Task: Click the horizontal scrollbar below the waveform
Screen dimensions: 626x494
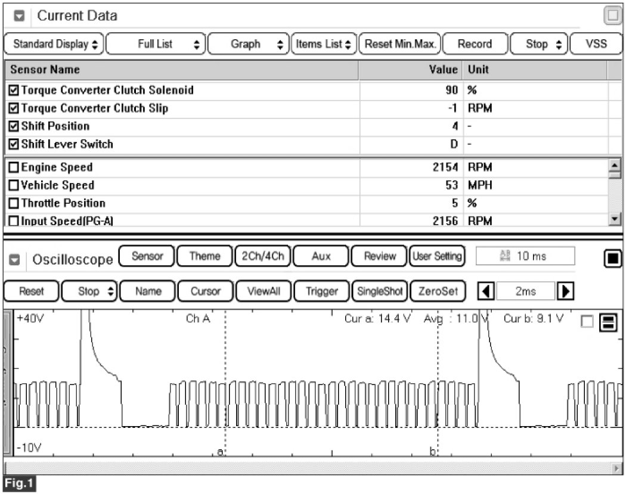Action: pos(310,468)
